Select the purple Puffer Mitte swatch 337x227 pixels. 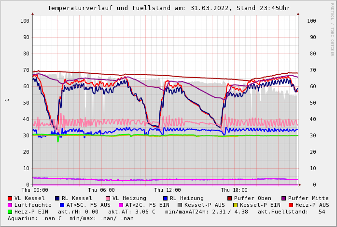click(284, 198)
